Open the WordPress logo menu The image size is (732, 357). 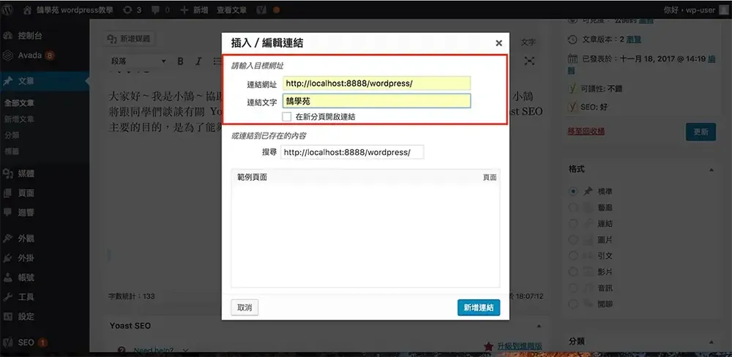coord(7,10)
